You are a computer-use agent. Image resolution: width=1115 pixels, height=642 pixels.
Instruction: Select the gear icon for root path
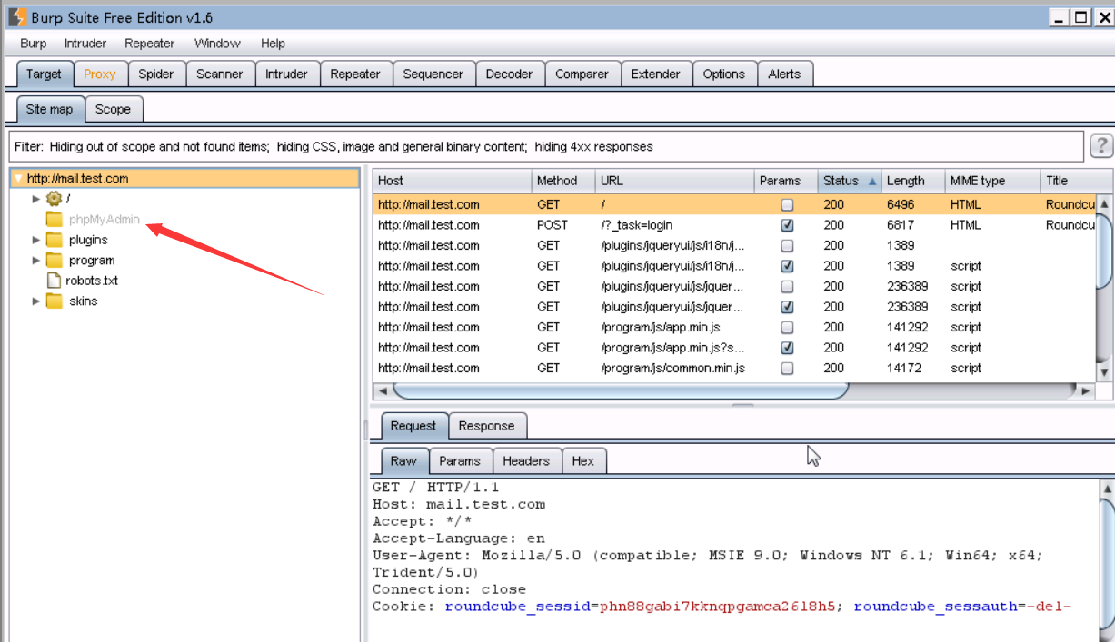tap(55, 199)
